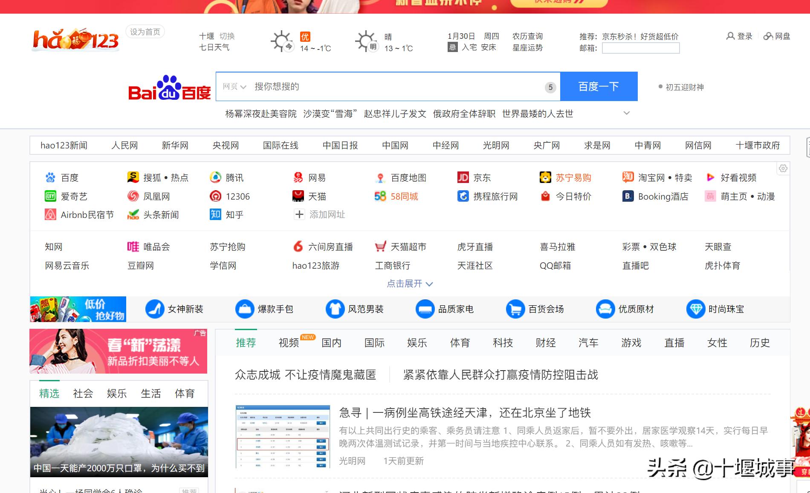Expand more sites with 点击展开

point(406,284)
